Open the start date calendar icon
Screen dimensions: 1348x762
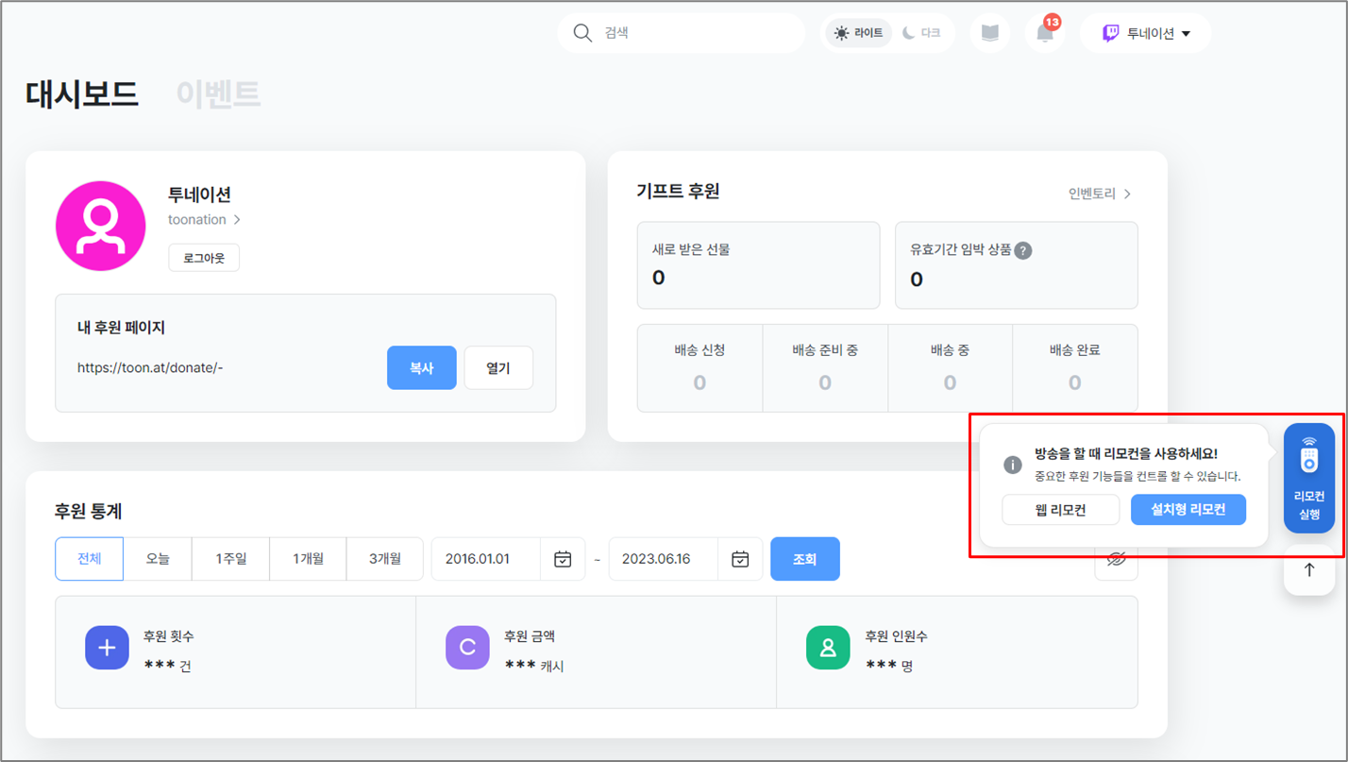(563, 559)
